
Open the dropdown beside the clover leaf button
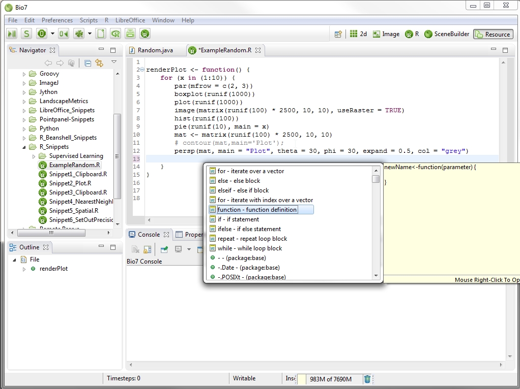[90, 34]
